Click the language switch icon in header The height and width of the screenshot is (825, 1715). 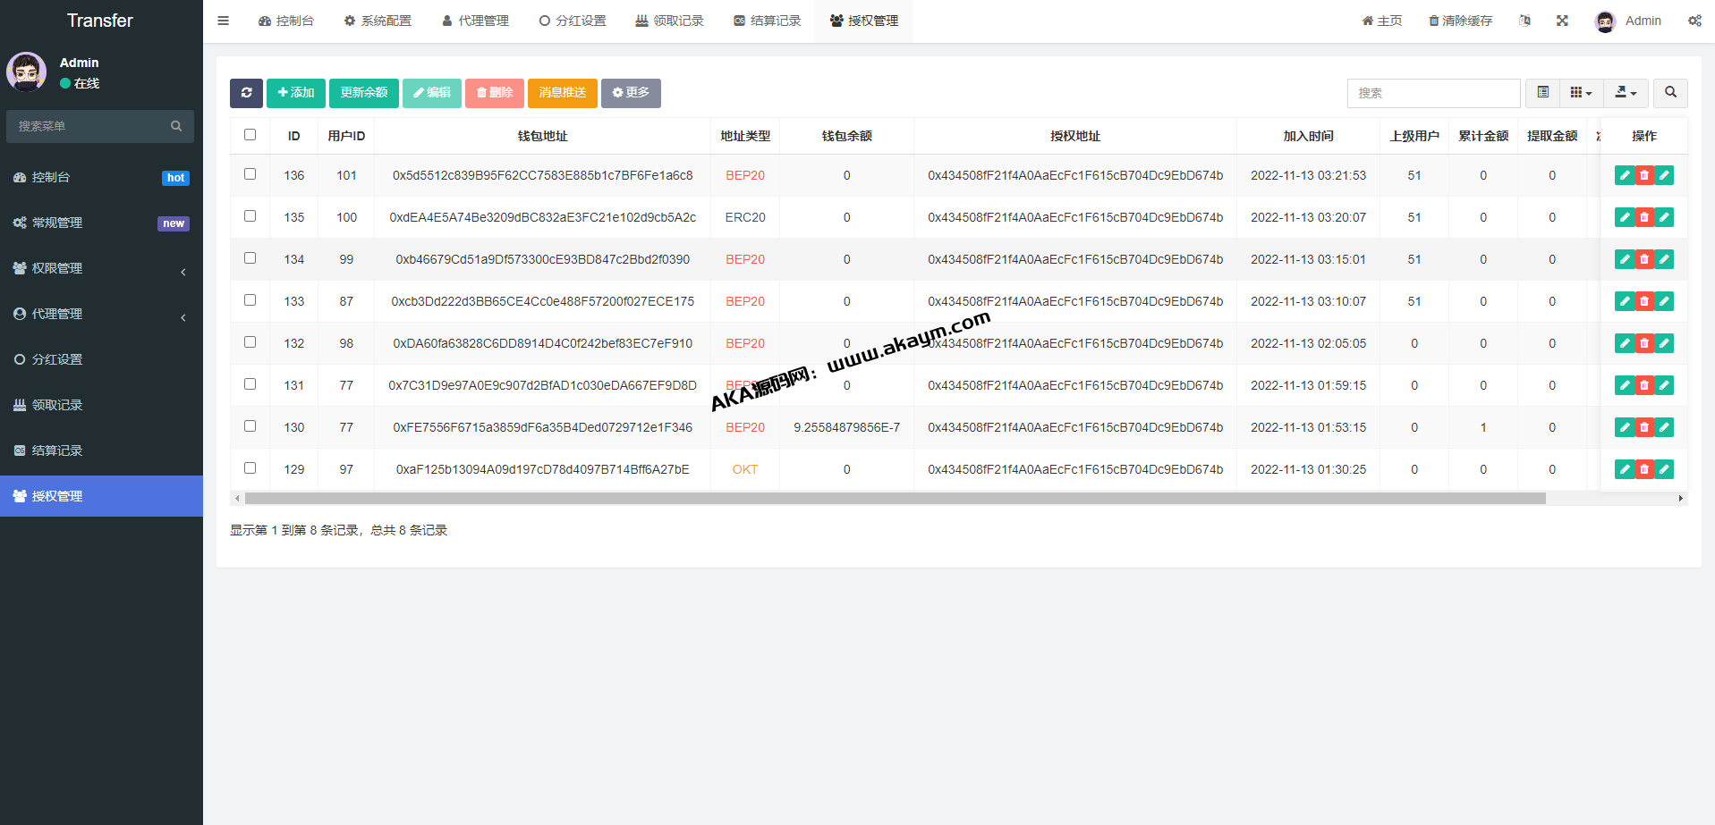coord(1524,21)
